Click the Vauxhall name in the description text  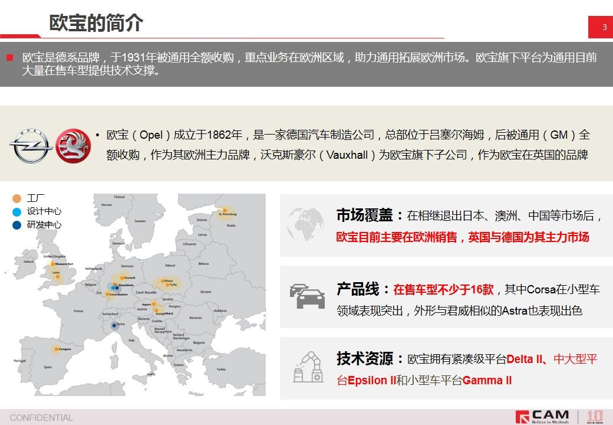347,155
